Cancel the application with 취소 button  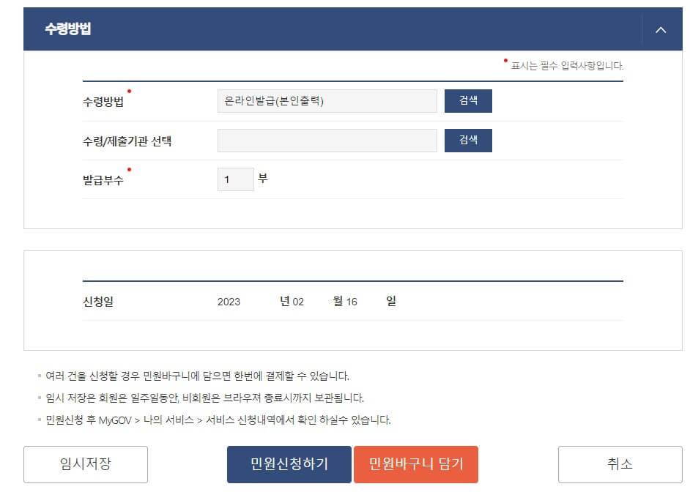619,464
